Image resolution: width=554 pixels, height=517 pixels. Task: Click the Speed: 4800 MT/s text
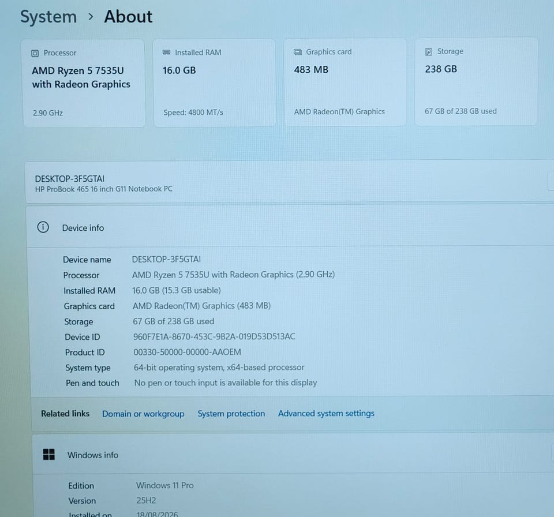(193, 113)
